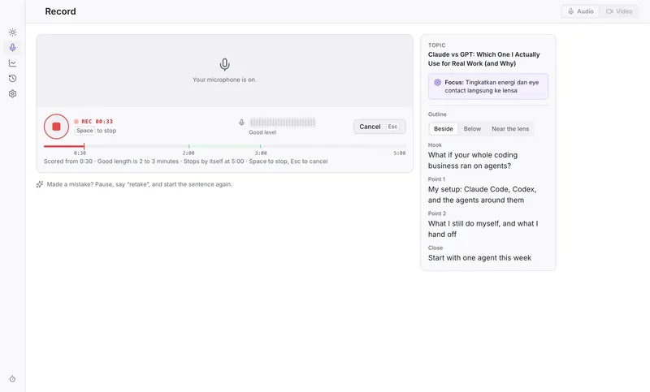Screen dimensions: 650x392
Task: Click the large microphone icon in preview
Action: click(225, 65)
